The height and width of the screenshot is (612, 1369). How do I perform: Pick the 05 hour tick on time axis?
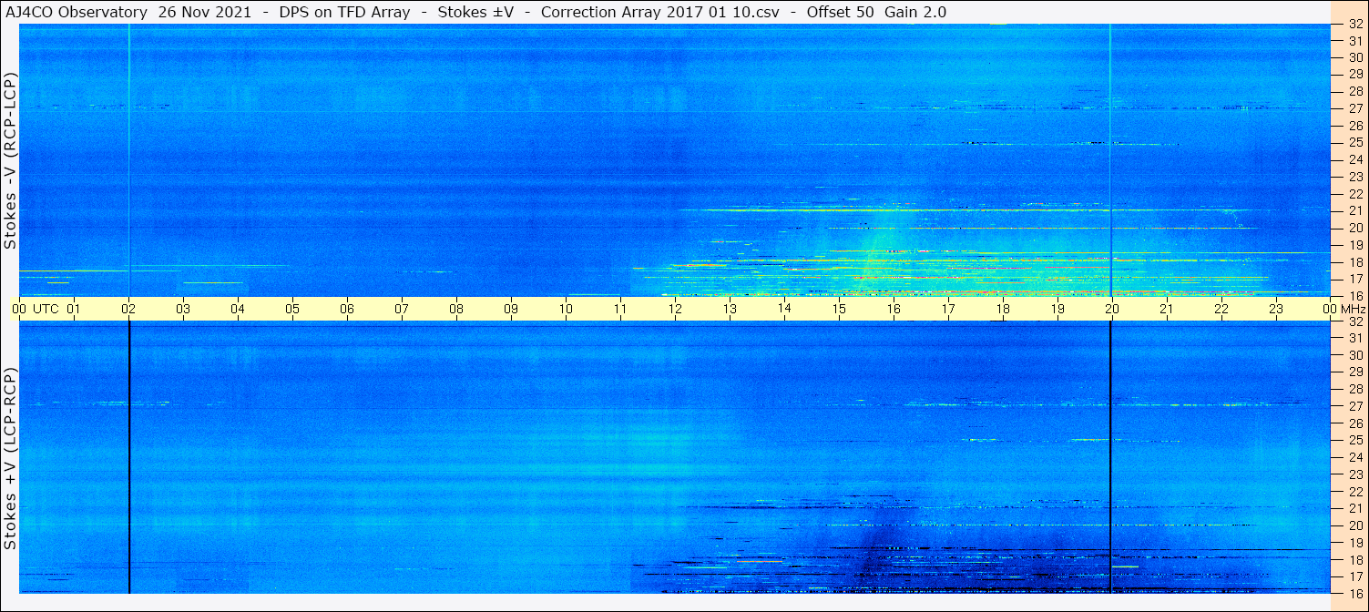click(x=292, y=309)
